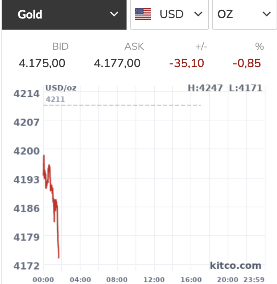
Task: Click the -35,10 change value
Action: tap(187, 63)
